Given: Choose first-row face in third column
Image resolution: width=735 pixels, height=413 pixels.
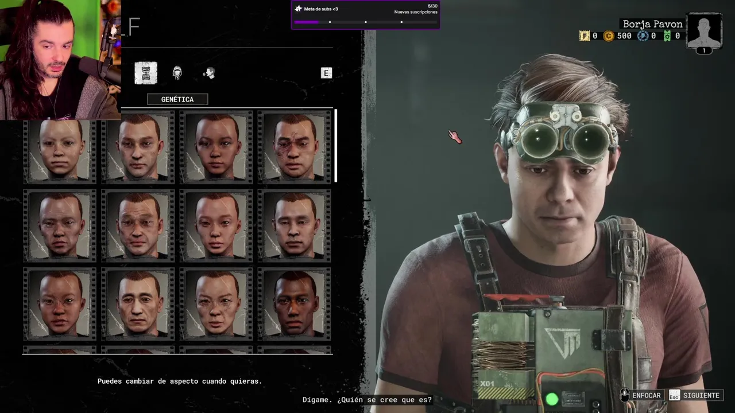Looking at the screenshot, I should tap(216, 147).
